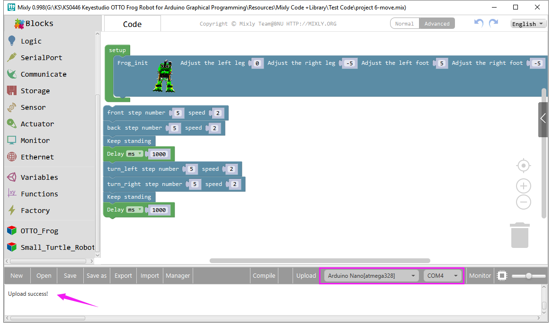Click the workspace vertical scrollbar
This screenshot has height=326, width=552.
[x=544, y=153]
